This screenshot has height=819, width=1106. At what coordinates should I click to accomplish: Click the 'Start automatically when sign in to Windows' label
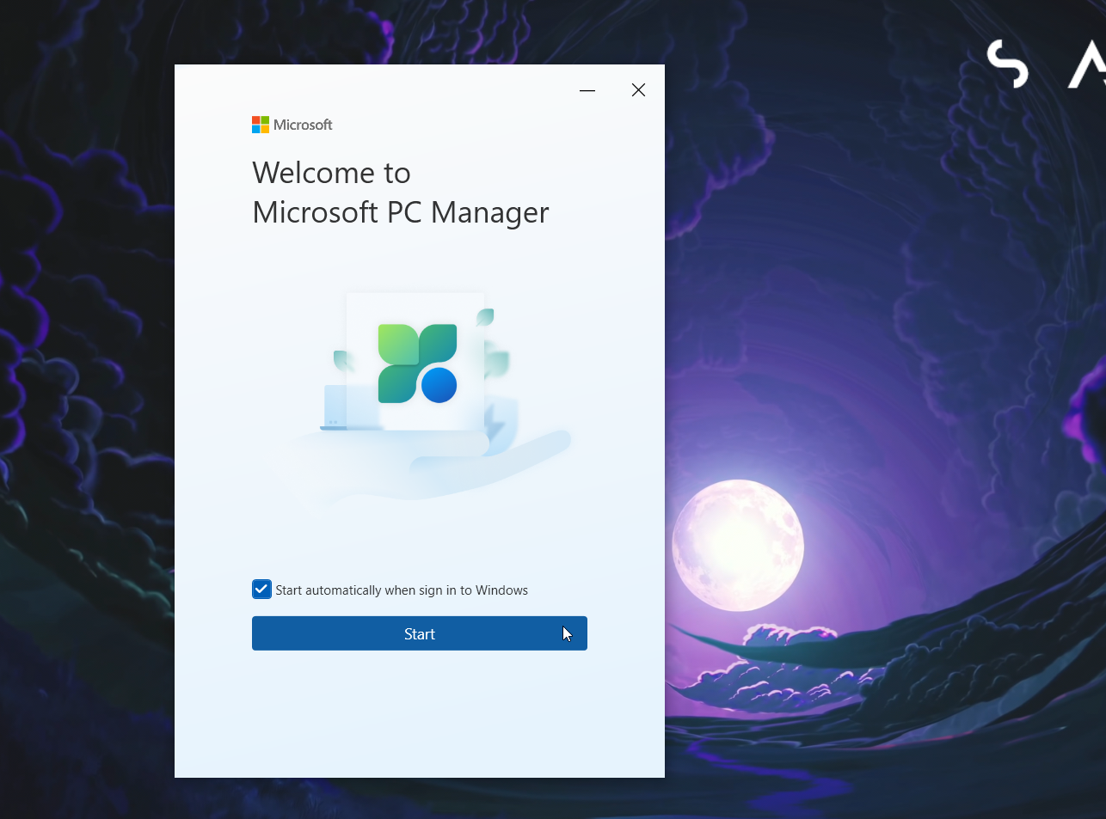click(402, 590)
